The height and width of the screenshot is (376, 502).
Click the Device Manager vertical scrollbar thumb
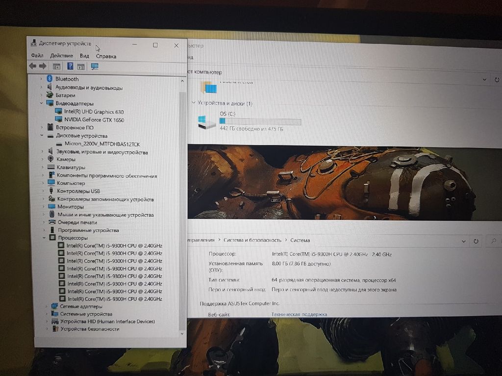tap(182, 211)
